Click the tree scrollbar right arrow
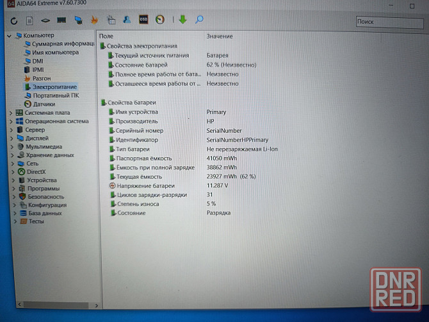Viewport: 429px width, 322px height. 97,305
